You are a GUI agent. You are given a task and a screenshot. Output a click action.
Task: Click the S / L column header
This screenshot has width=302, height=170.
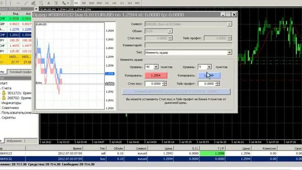186,148
